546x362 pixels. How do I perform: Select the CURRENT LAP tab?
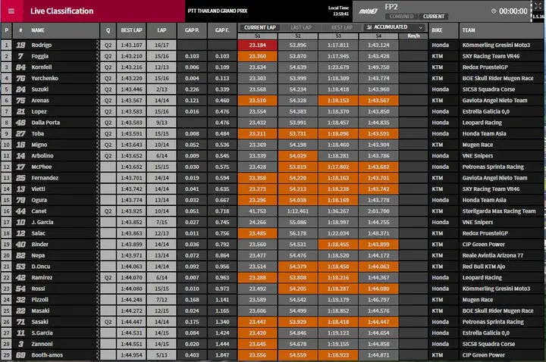tap(260, 27)
